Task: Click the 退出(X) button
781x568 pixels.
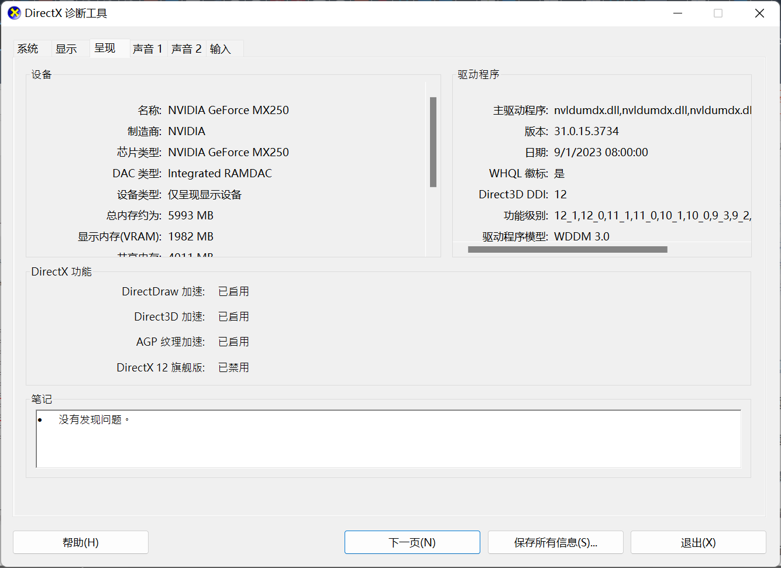Action: 699,542
